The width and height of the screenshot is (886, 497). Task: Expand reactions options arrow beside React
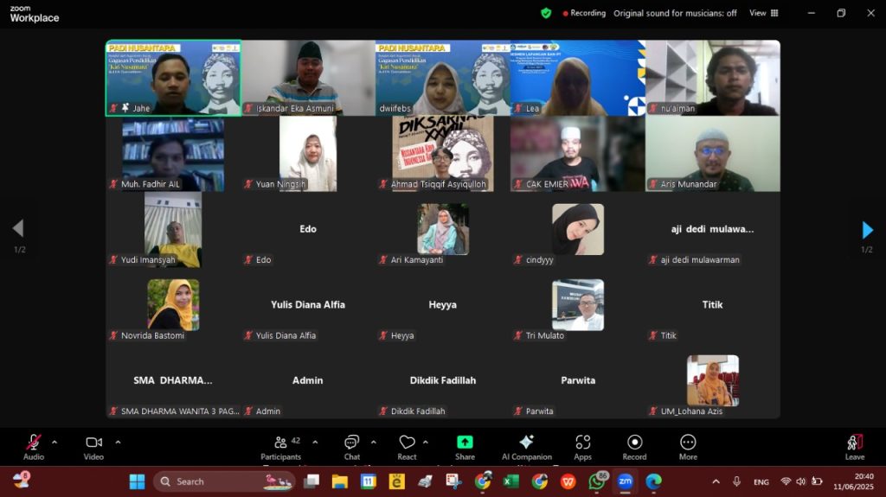tap(426, 443)
